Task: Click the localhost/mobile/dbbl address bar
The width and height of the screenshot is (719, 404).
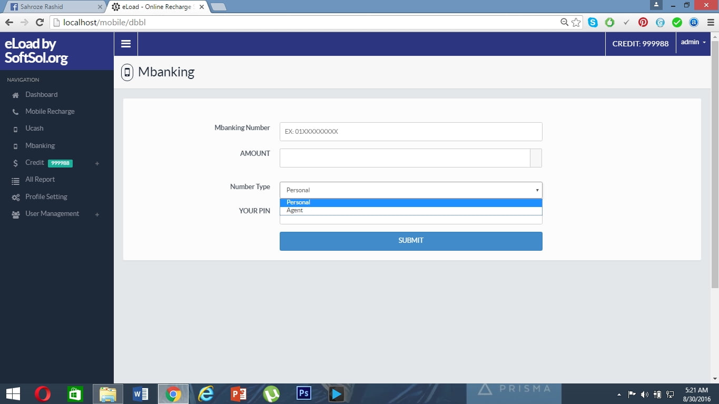Action: tap(306, 22)
